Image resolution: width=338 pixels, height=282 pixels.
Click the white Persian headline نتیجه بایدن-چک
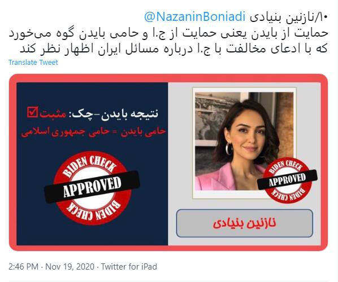click(115, 114)
